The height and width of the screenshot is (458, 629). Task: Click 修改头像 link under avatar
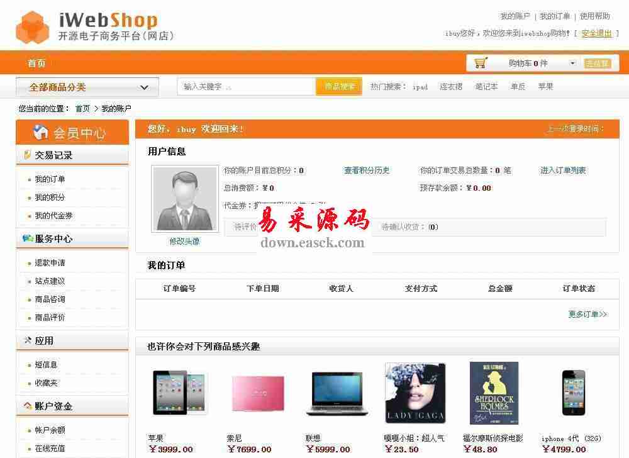tap(184, 241)
